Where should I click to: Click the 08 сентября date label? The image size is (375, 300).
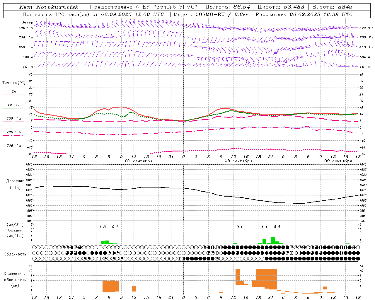tap(238, 161)
